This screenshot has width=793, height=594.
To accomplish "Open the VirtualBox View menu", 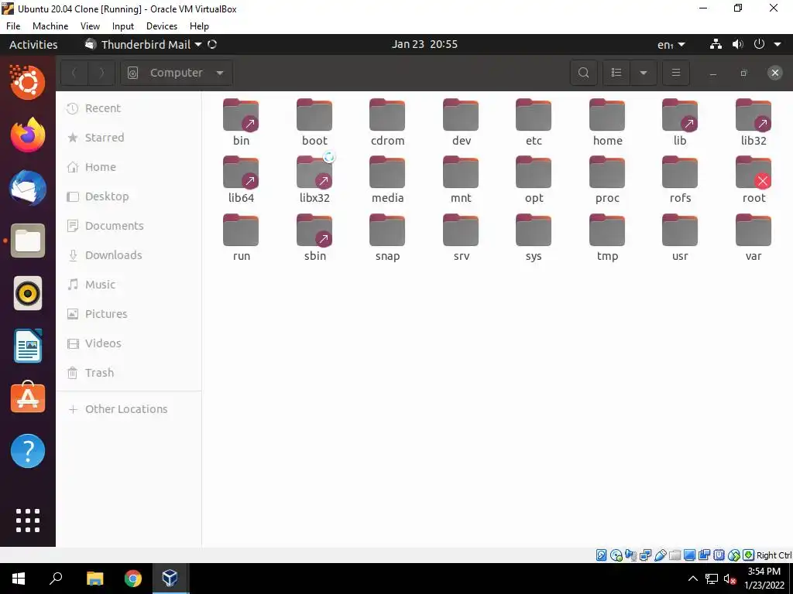I will tap(90, 26).
